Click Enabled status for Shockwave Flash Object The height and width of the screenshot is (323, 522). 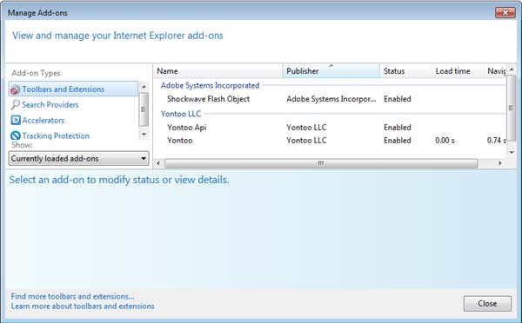click(398, 99)
